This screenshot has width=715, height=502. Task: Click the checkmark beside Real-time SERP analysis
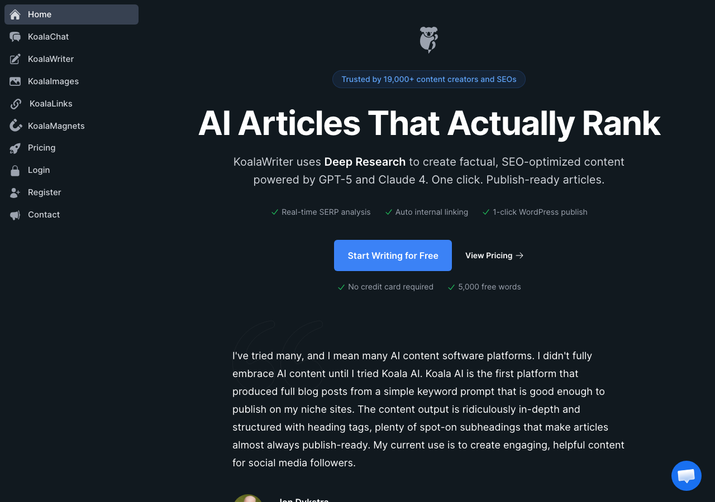(x=275, y=212)
